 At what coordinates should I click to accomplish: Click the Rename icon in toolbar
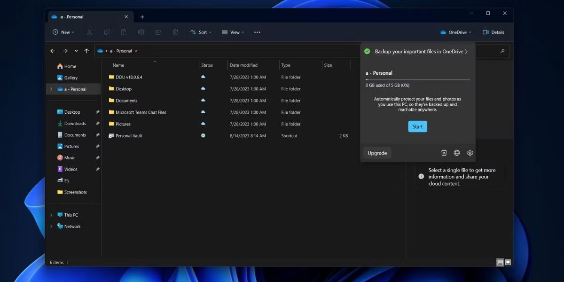(x=141, y=32)
